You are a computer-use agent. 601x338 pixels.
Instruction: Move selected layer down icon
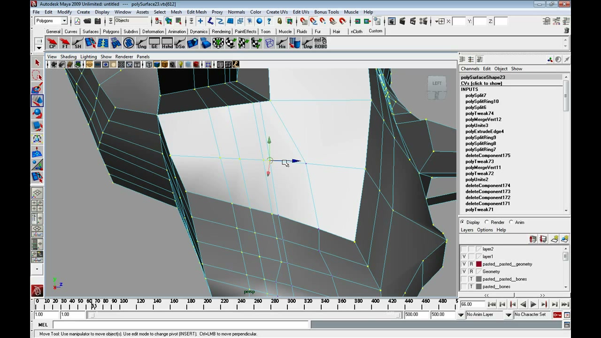pos(543,239)
